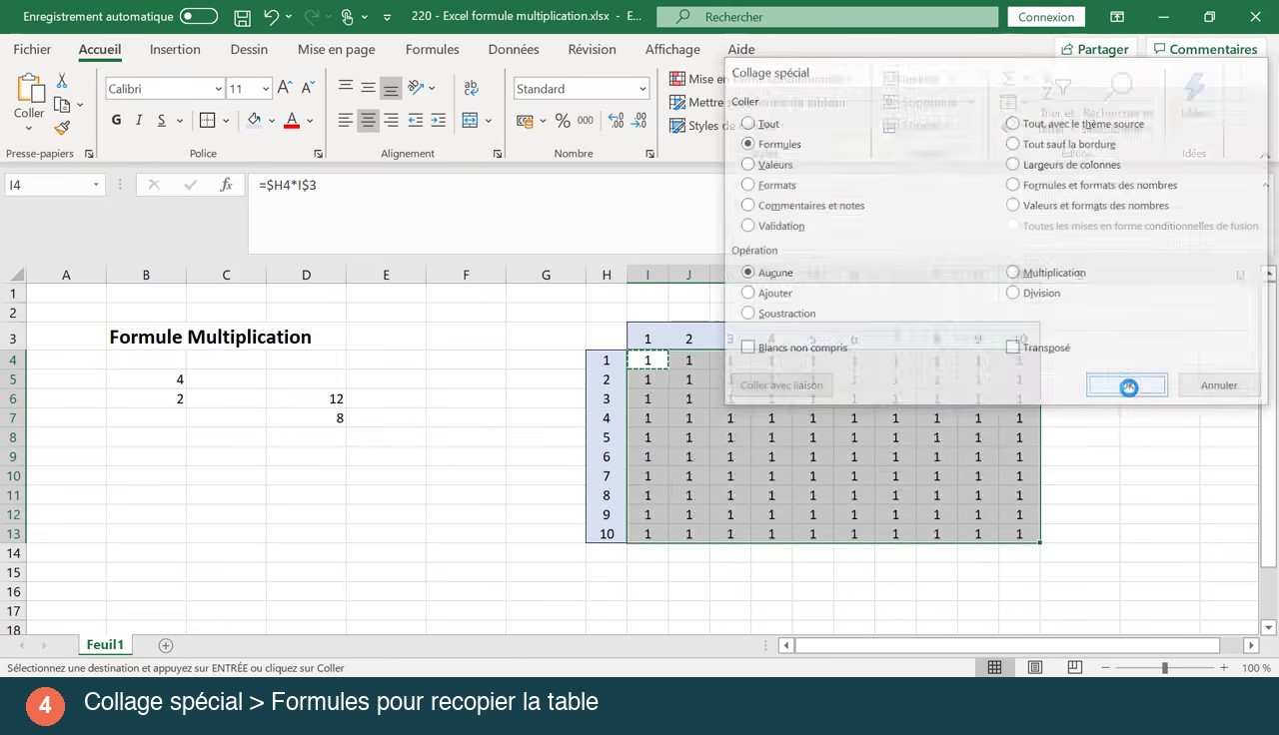The height and width of the screenshot is (735, 1279).
Task: Click the percent style icon
Action: tap(563, 120)
